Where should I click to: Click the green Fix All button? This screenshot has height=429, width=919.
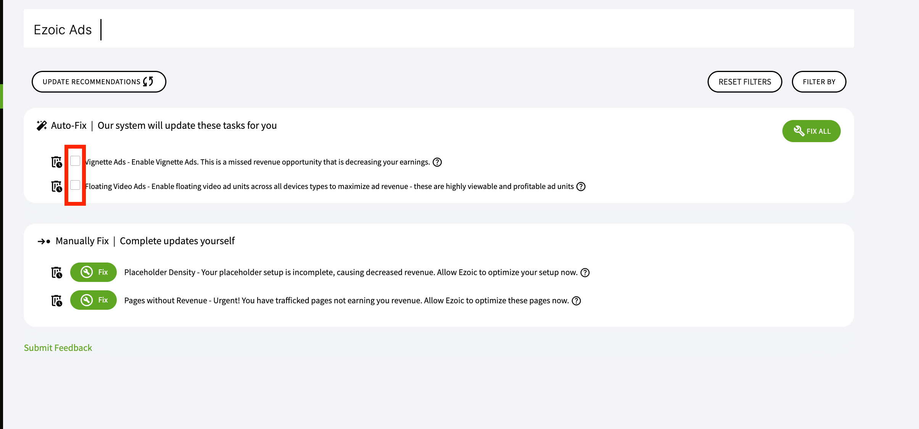(811, 131)
